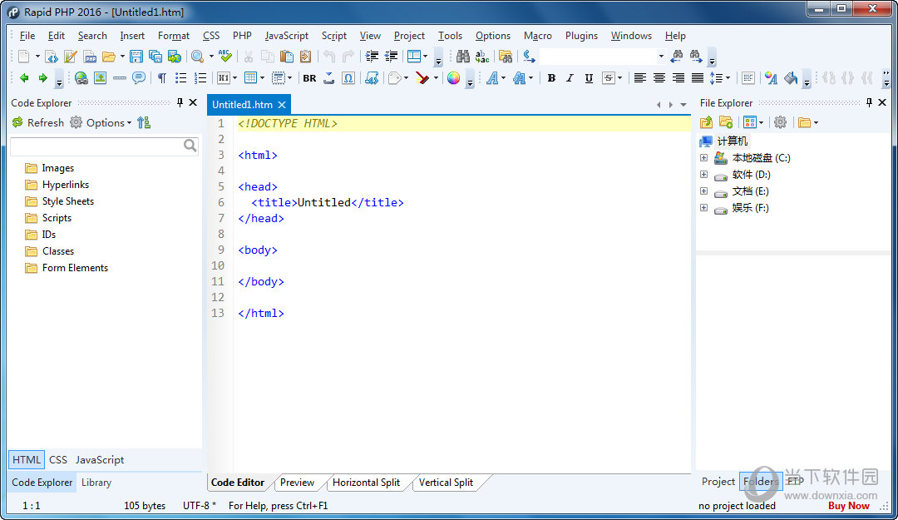898x520 pixels.
Task: Click the Paste clipboard icon
Action: point(286,57)
